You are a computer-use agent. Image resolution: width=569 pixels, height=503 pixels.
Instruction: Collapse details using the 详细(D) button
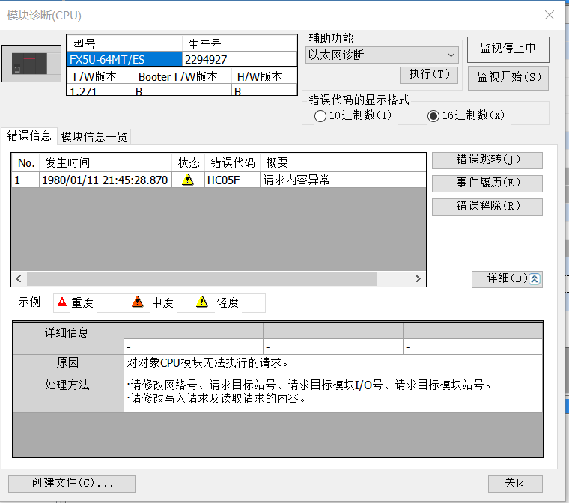507,278
